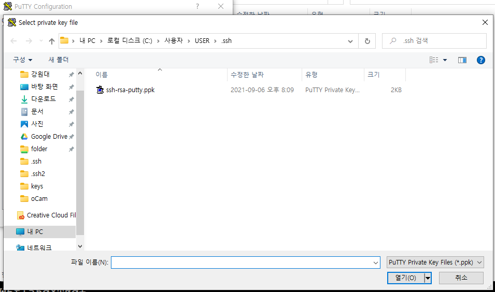This screenshot has height=292, width=495.
Task: Cancel with the 취소 button
Action: 461,278
